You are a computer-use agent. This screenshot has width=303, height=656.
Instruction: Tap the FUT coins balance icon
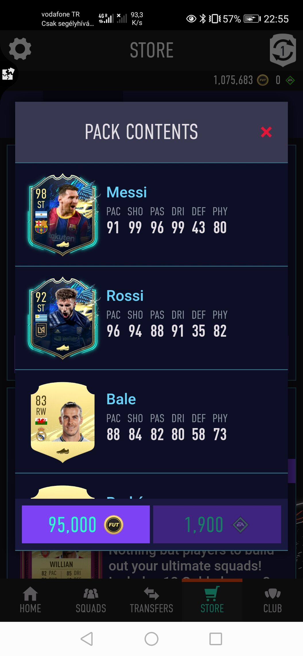[x=263, y=80]
